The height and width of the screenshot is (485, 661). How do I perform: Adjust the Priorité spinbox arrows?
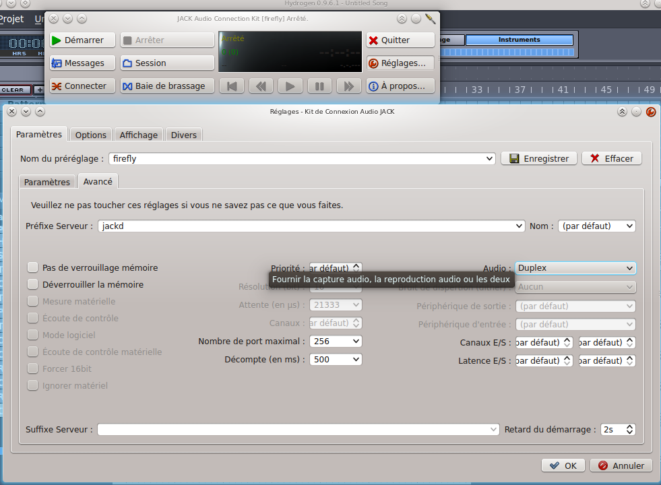pyautogui.click(x=356, y=267)
